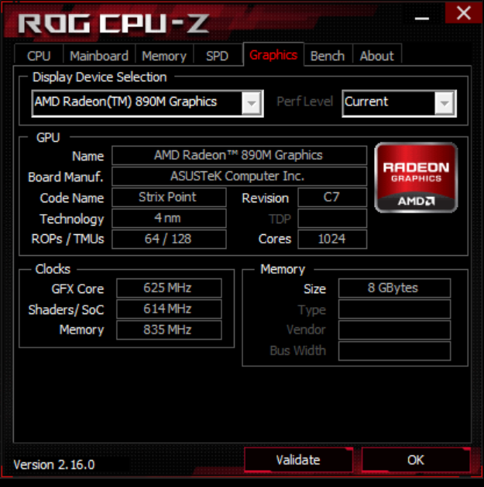Screen dimensions: 484x487
Task: Open the Mainboard tab
Action: pyautogui.click(x=99, y=56)
